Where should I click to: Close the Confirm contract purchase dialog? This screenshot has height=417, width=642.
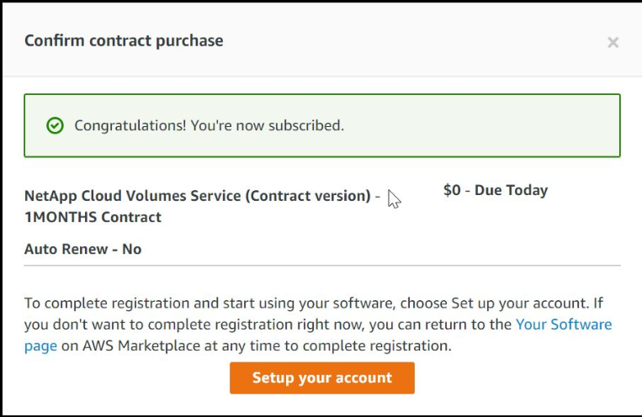point(613,42)
